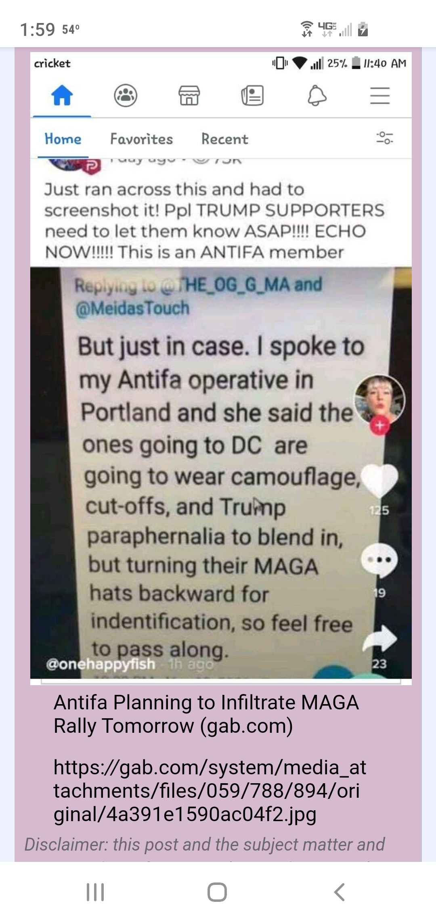
Task: Open the Groups icon in nav bar
Action: (x=126, y=96)
